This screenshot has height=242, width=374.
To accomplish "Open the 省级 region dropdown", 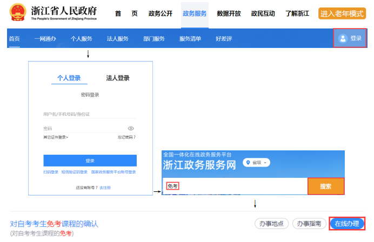I will click(x=256, y=163).
